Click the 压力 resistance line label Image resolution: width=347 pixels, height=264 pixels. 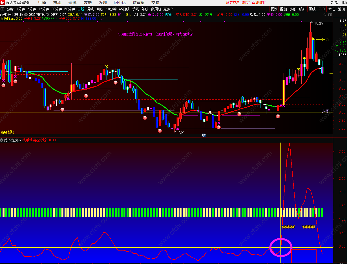[325, 40]
